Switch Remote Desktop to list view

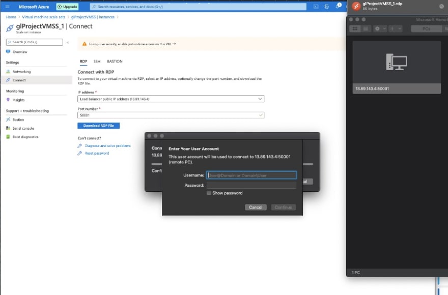point(366,29)
